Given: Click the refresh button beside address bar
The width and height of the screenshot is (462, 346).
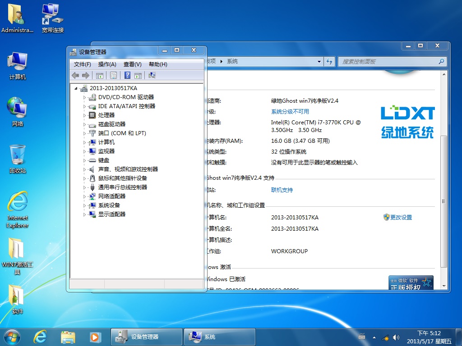Looking at the screenshot, I should coord(329,61).
